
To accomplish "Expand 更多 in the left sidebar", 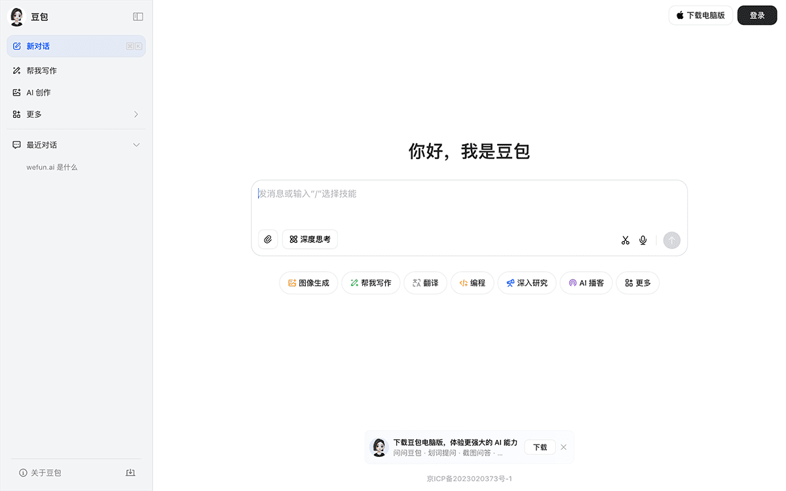I will [x=76, y=113].
